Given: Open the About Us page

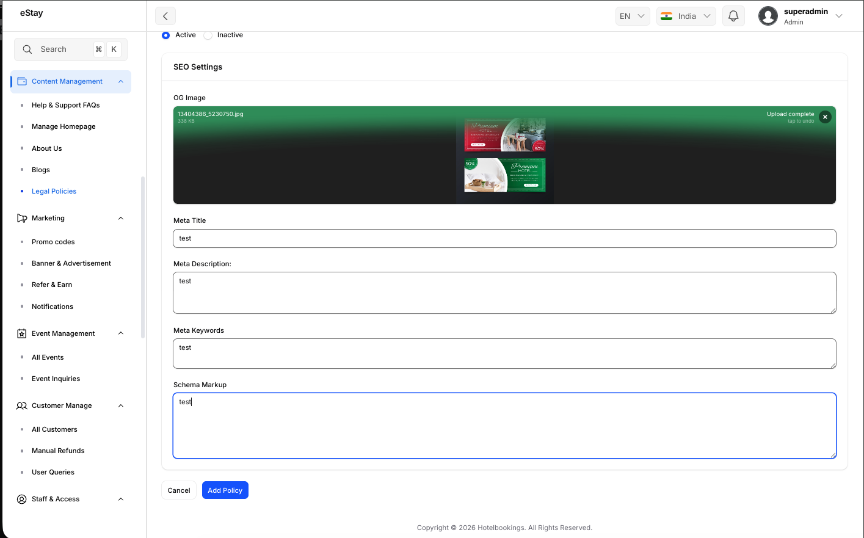Looking at the screenshot, I should [x=47, y=148].
